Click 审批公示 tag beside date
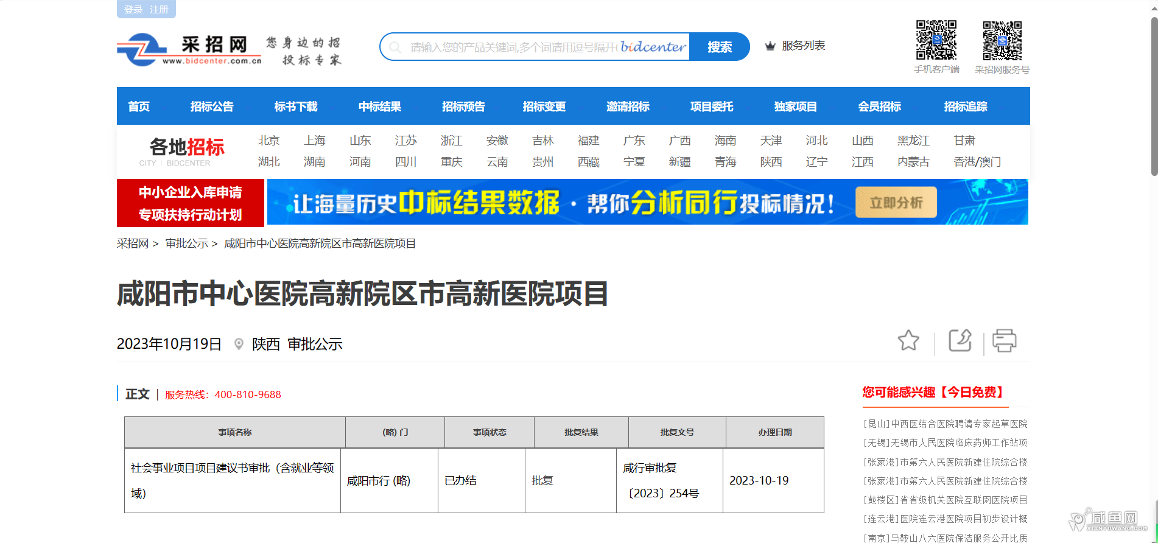 pos(315,344)
